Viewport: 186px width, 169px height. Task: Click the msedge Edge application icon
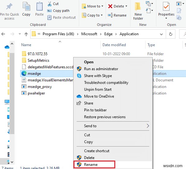click(24, 74)
